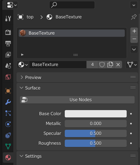
Task: Click the Settings panel drag grip
Action: [133, 156]
